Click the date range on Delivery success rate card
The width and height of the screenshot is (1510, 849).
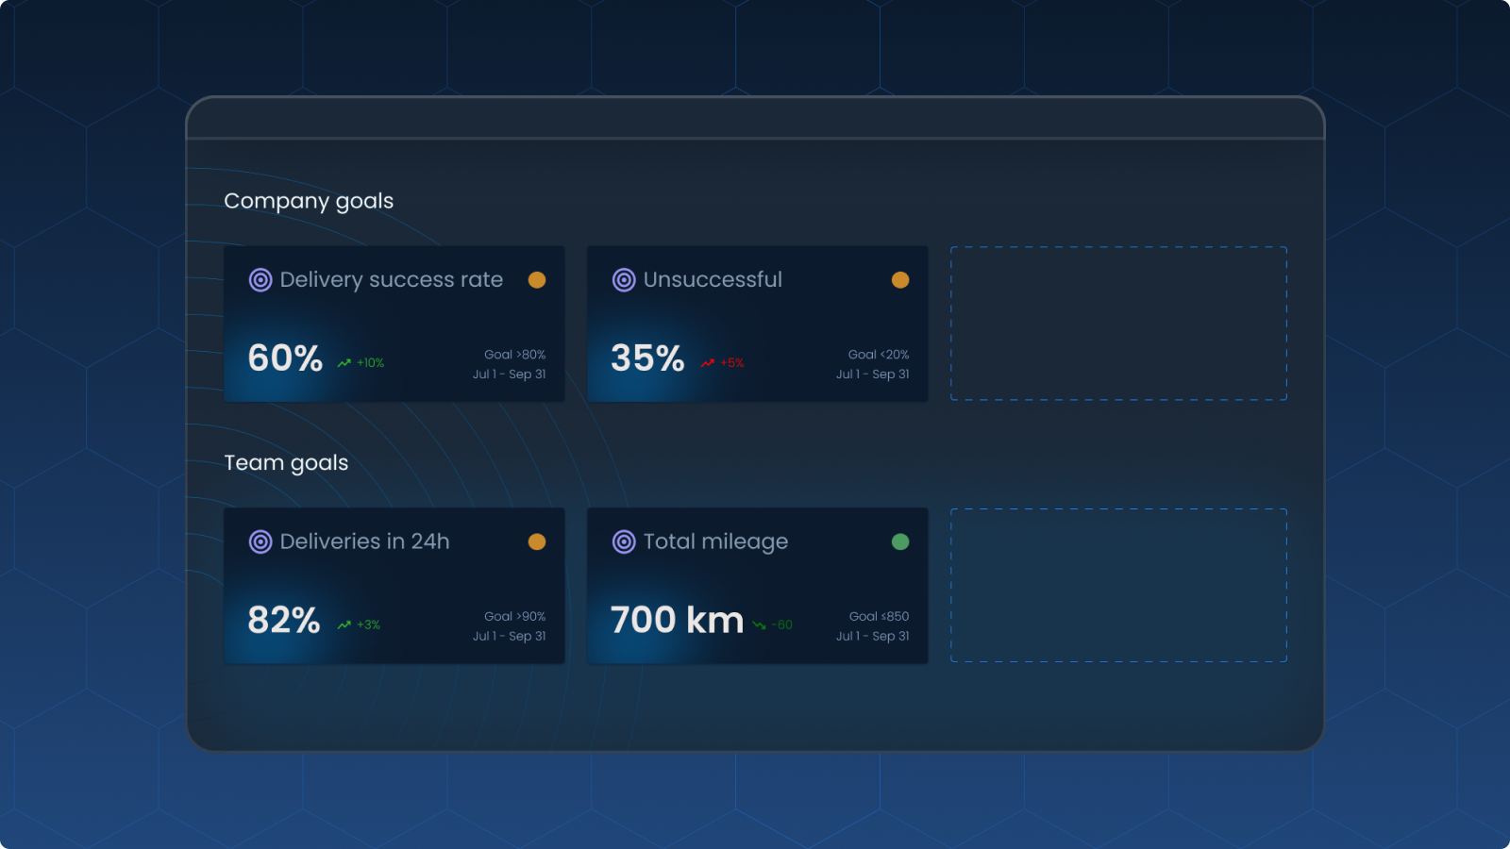(x=510, y=375)
